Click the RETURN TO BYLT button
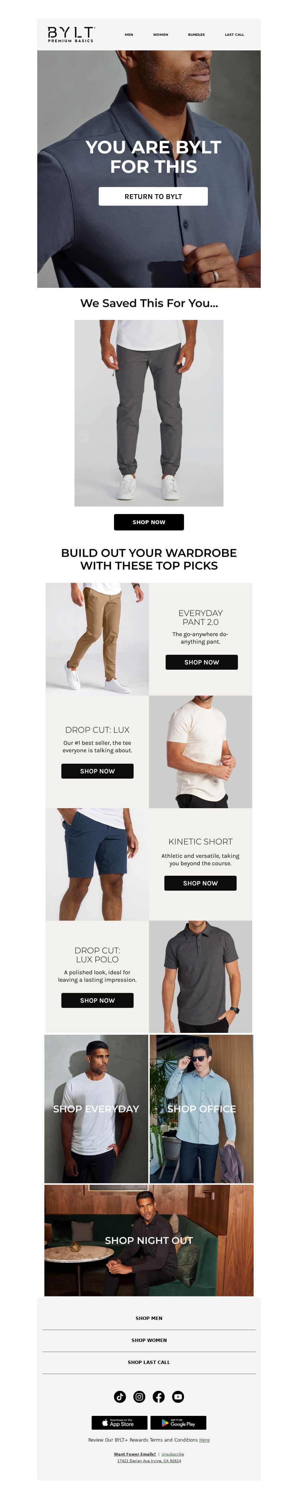This screenshot has width=298, height=1495. tap(153, 196)
